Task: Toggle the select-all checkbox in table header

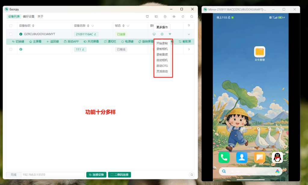Action: coord(11,26)
